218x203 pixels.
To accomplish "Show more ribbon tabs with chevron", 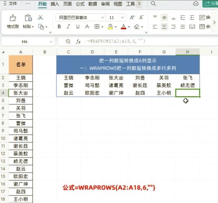I will click(x=139, y=4).
